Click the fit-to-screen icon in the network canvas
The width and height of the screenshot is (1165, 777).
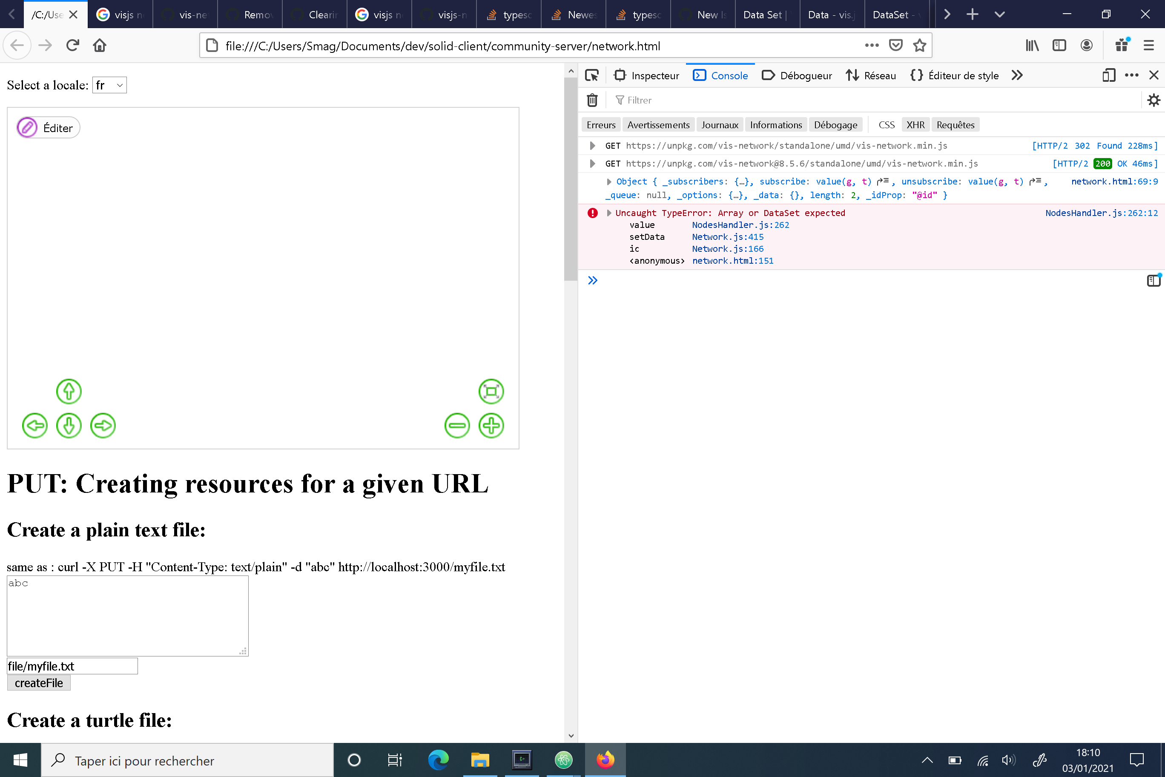491,391
